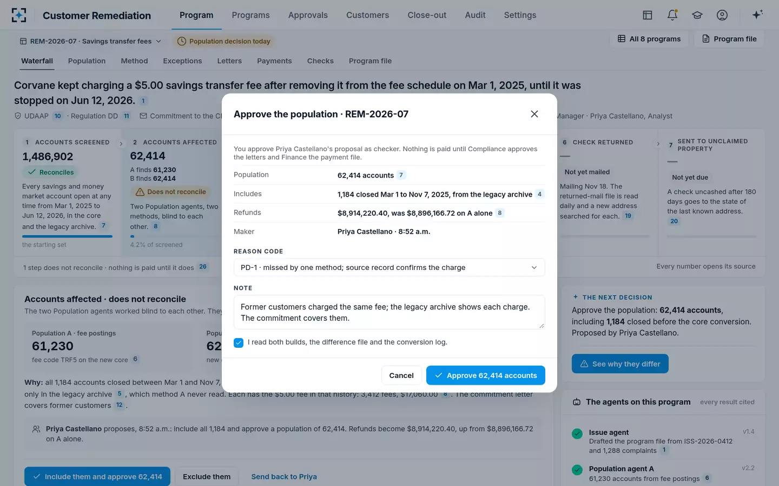Viewport: 779px width, 486px height.
Task: Click Approve 62,414 accounts
Action: click(x=486, y=375)
